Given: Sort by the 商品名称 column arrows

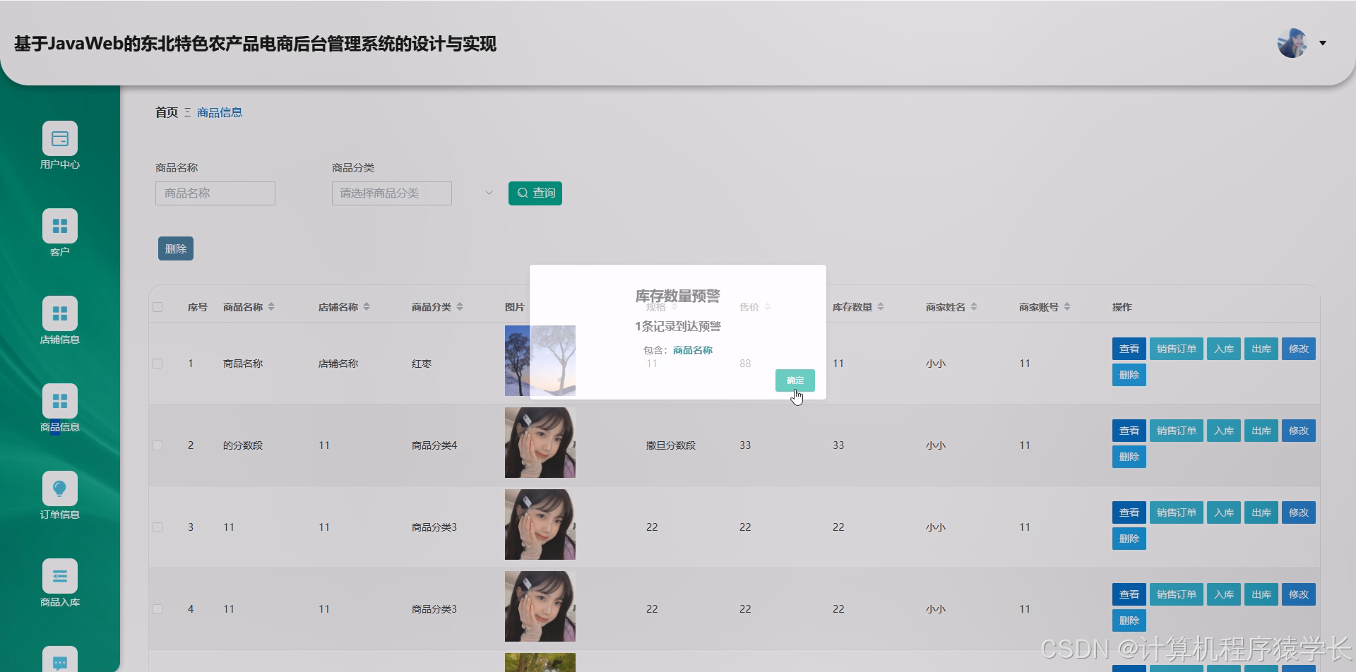Looking at the screenshot, I should click(271, 307).
